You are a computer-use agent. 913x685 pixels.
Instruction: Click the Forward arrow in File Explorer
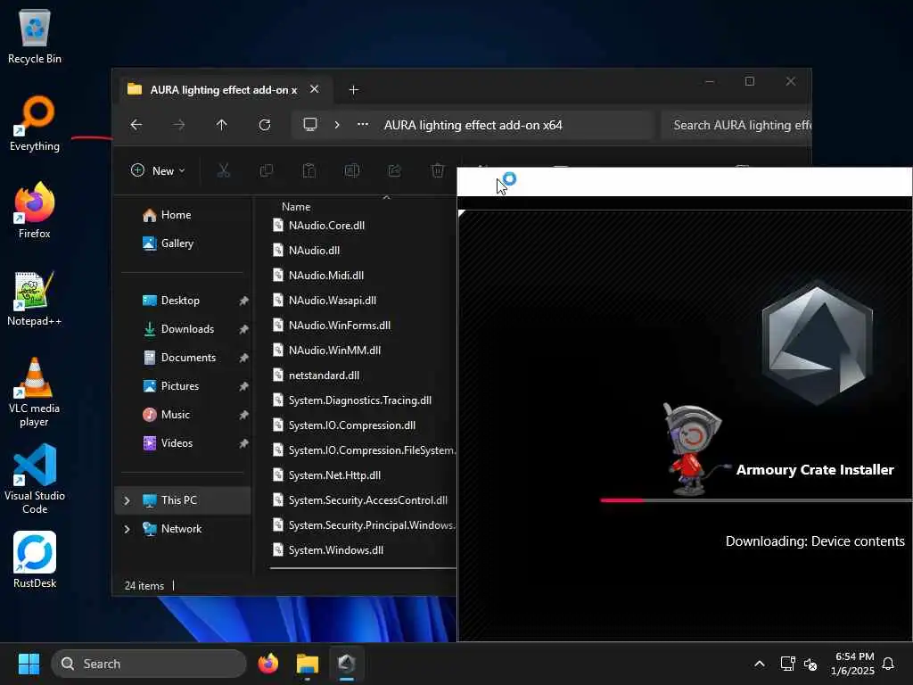178,125
